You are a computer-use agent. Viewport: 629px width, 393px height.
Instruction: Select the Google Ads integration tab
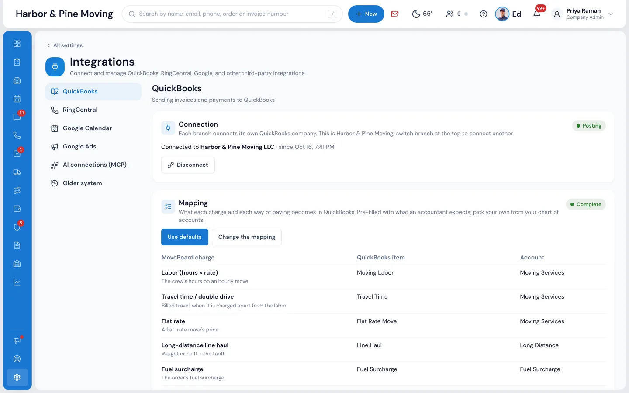click(x=93, y=147)
